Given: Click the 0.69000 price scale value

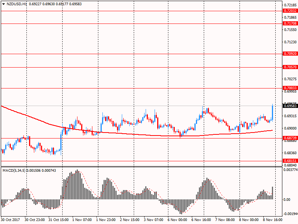Looking at the screenshot, I should click(291, 128).
